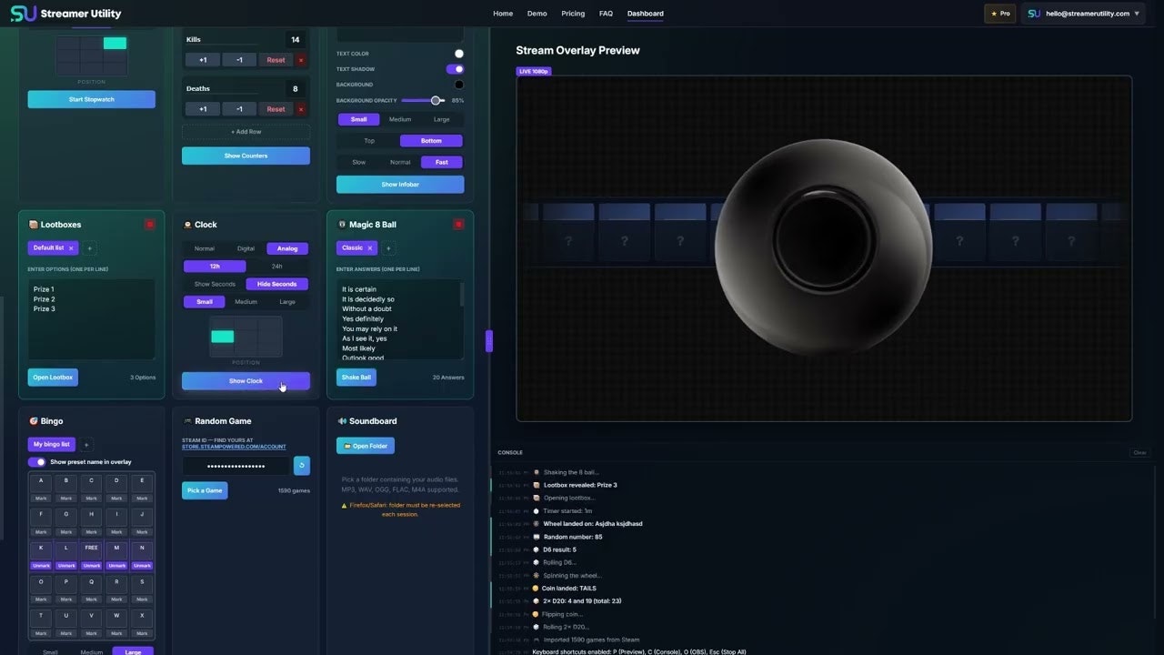Switch to the Demo page
This screenshot has width=1164, height=655.
click(x=537, y=14)
